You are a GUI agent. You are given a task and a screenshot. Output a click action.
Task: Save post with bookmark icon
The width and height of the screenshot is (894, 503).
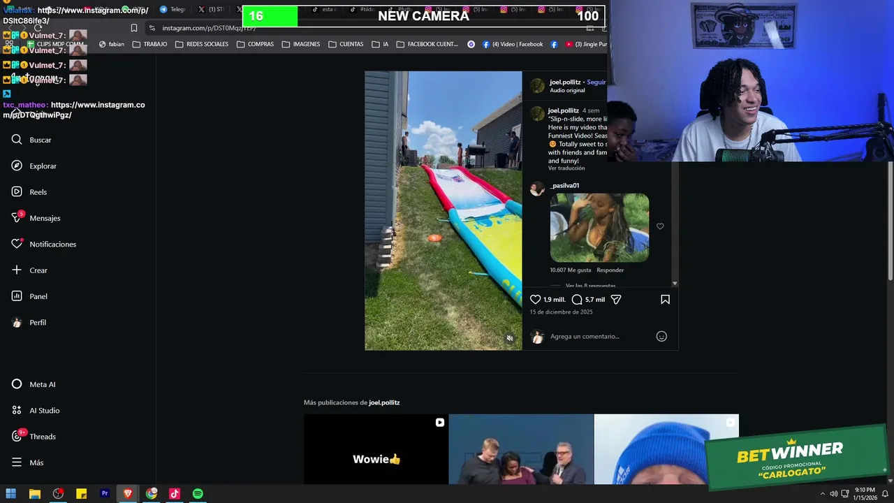tap(665, 299)
